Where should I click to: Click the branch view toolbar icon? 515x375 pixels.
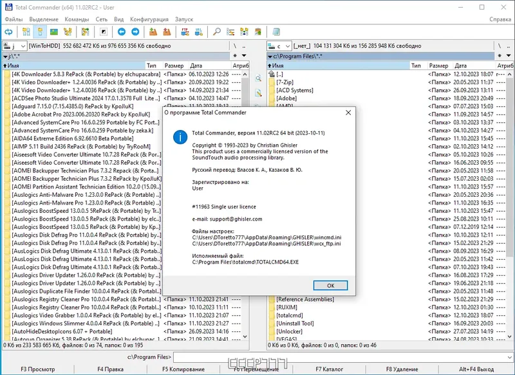86,32
